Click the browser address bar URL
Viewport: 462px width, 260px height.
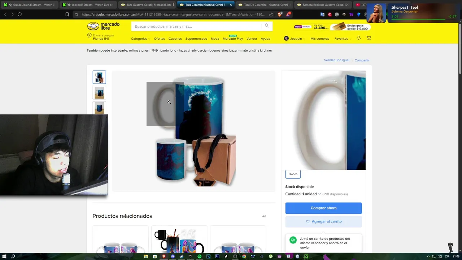click(x=173, y=14)
